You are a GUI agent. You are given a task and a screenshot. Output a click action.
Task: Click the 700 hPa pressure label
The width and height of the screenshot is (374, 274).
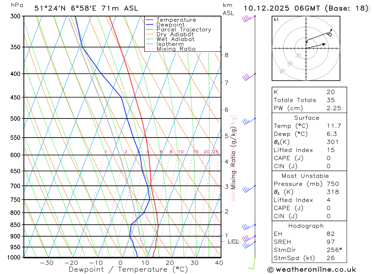pos(15,186)
